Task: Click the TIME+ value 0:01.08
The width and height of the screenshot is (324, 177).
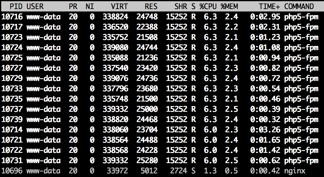Action: [x=265, y=47]
